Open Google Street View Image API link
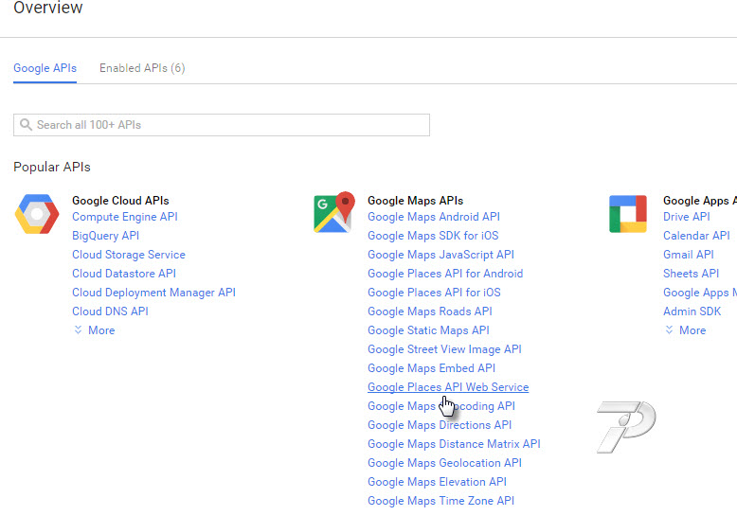The height and width of the screenshot is (516, 737). 444,349
